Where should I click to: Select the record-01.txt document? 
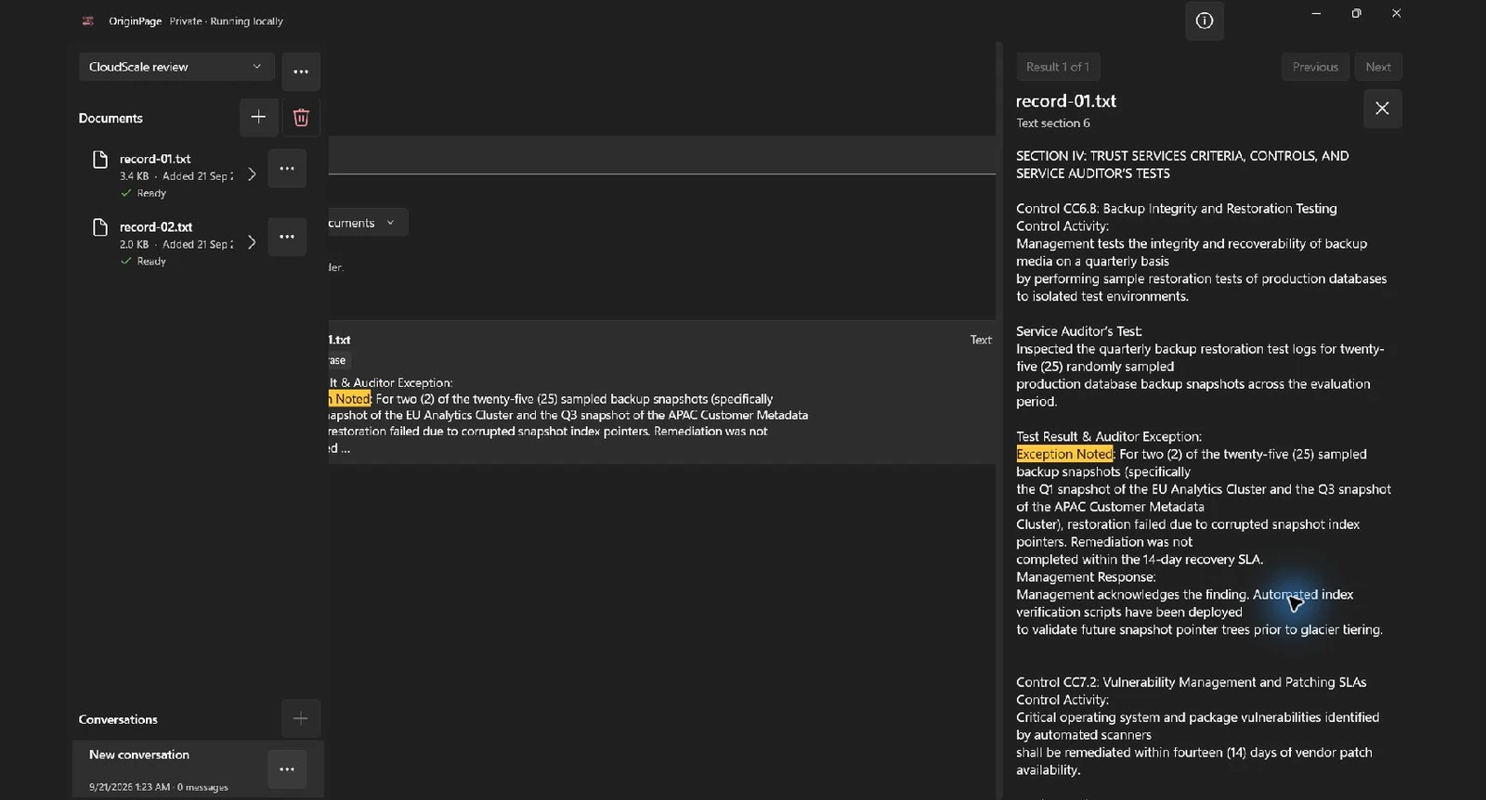175,174
